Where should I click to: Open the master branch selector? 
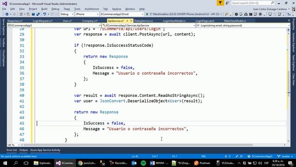(x=285, y=156)
